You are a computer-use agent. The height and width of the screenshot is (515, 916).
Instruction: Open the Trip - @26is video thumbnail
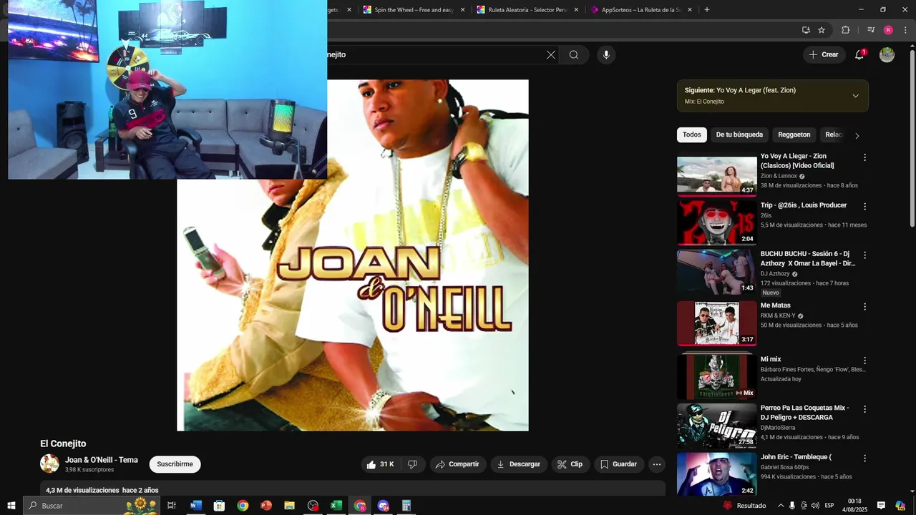click(x=717, y=224)
